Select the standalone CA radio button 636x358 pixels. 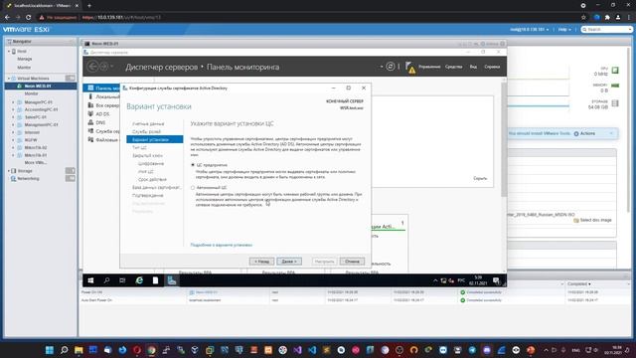pos(193,188)
